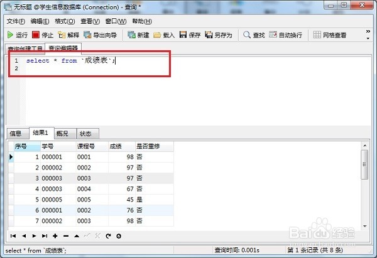Click course number 0001 in first row
The height and width of the screenshot is (258, 377).
(x=92, y=157)
